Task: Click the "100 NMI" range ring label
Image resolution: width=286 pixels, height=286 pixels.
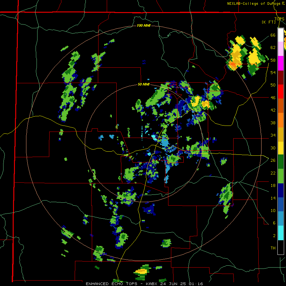Action: [144, 25]
